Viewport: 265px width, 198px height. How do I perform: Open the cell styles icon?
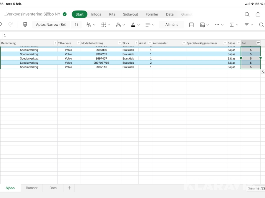(x=191, y=25)
